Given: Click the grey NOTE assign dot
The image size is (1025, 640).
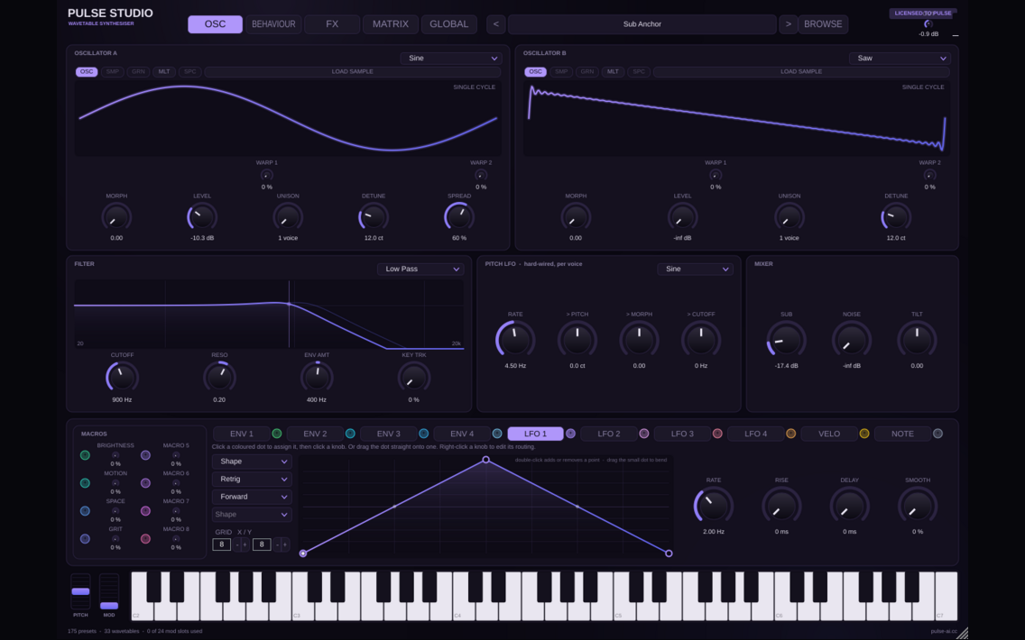Looking at the screenshot, I should click(x=937, y=434).
